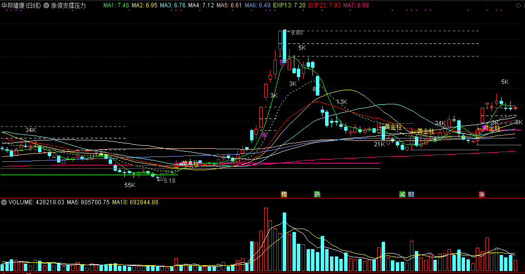Select the MA1: 7.46 value

tap(116, 5)
